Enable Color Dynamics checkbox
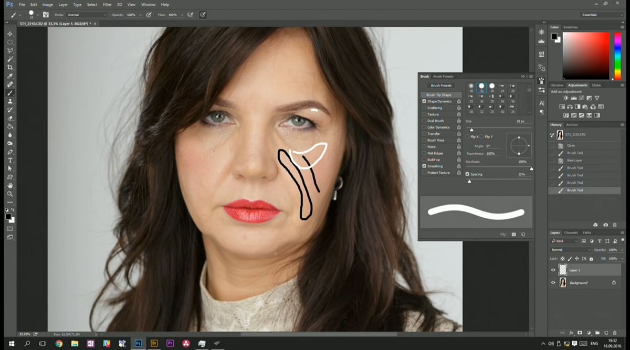This screenshot has height=350, width=630. pyautogui.click(x=424, y=127)
